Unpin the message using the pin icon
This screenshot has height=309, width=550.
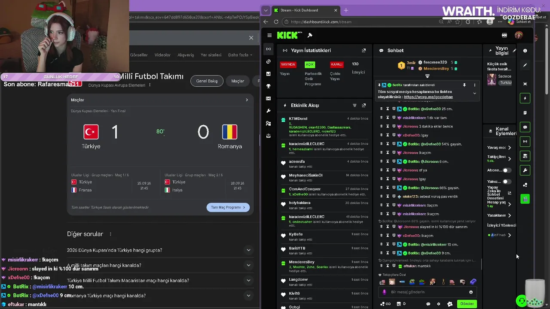464,85
